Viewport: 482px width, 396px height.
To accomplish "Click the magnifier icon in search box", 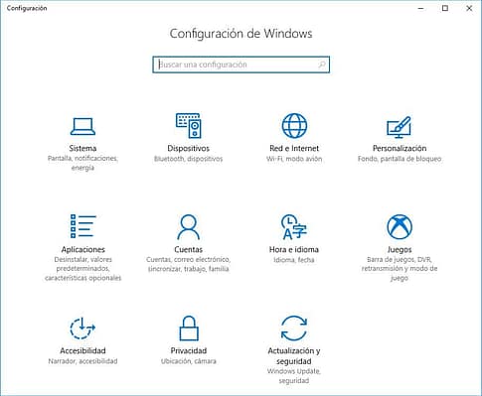I will (x=322, y=65).
